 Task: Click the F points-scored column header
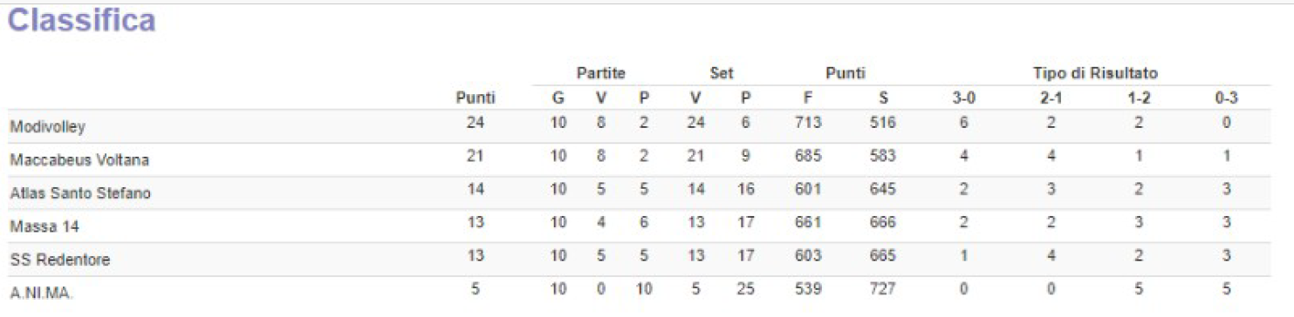(x=808, y=98)
